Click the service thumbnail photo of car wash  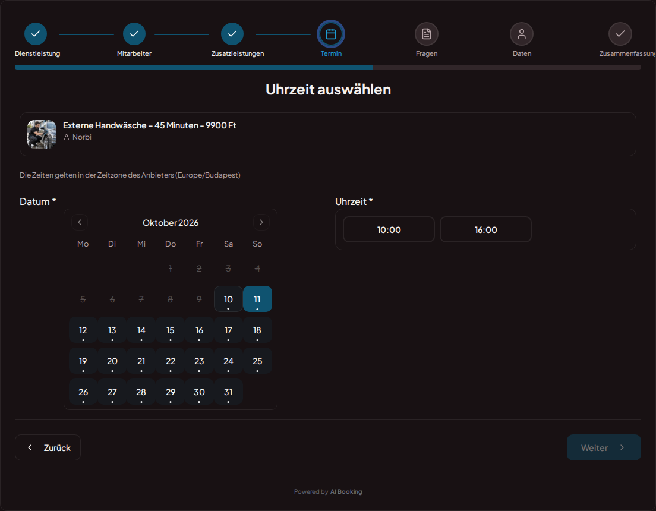tap(42, 134)
